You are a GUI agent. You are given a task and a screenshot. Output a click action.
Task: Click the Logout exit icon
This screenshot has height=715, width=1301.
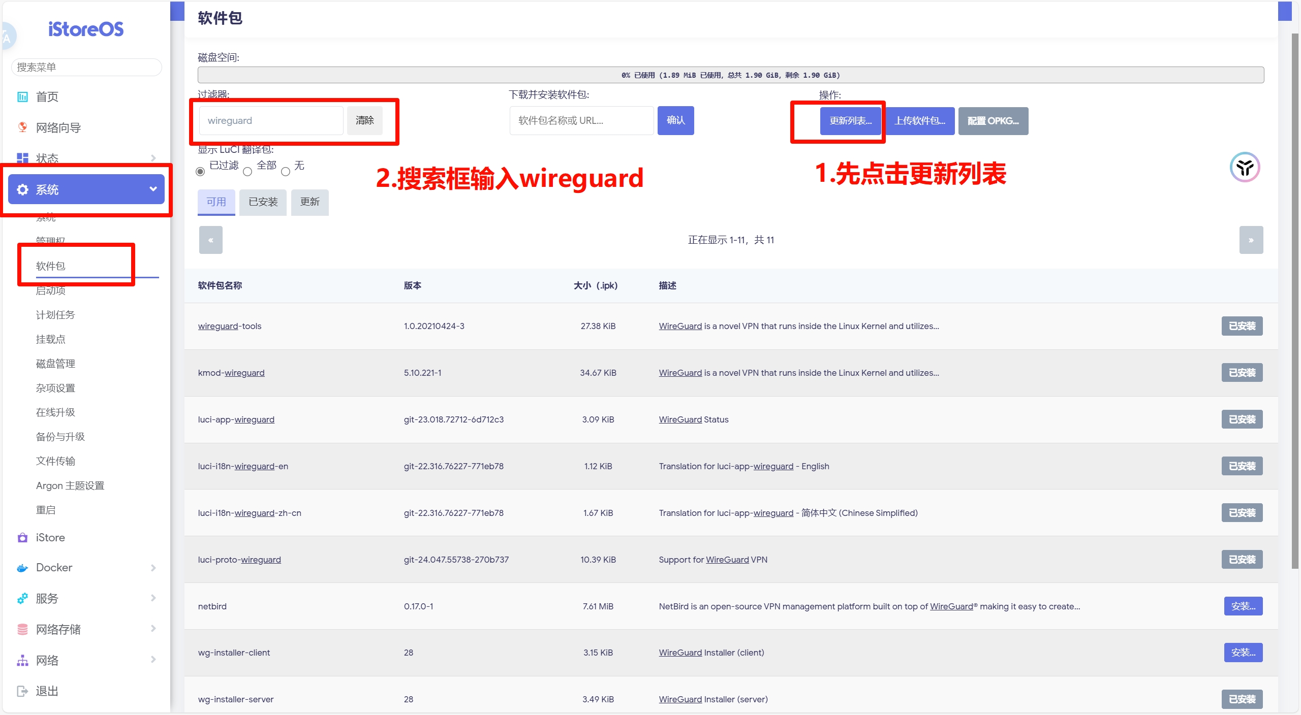tap(22, 691)
